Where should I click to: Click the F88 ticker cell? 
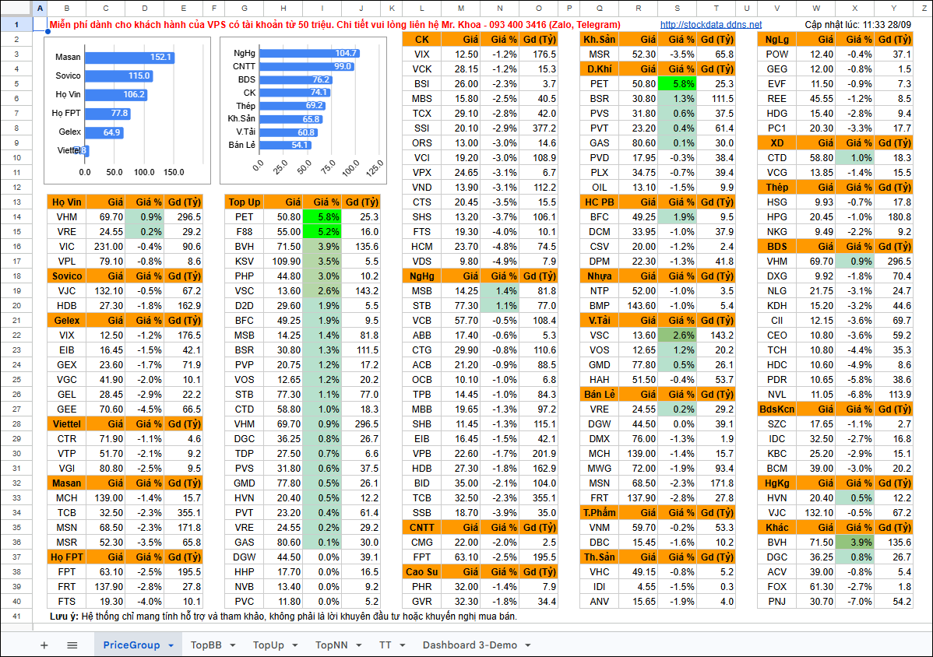pyautogui.click(x=244, y=232)
